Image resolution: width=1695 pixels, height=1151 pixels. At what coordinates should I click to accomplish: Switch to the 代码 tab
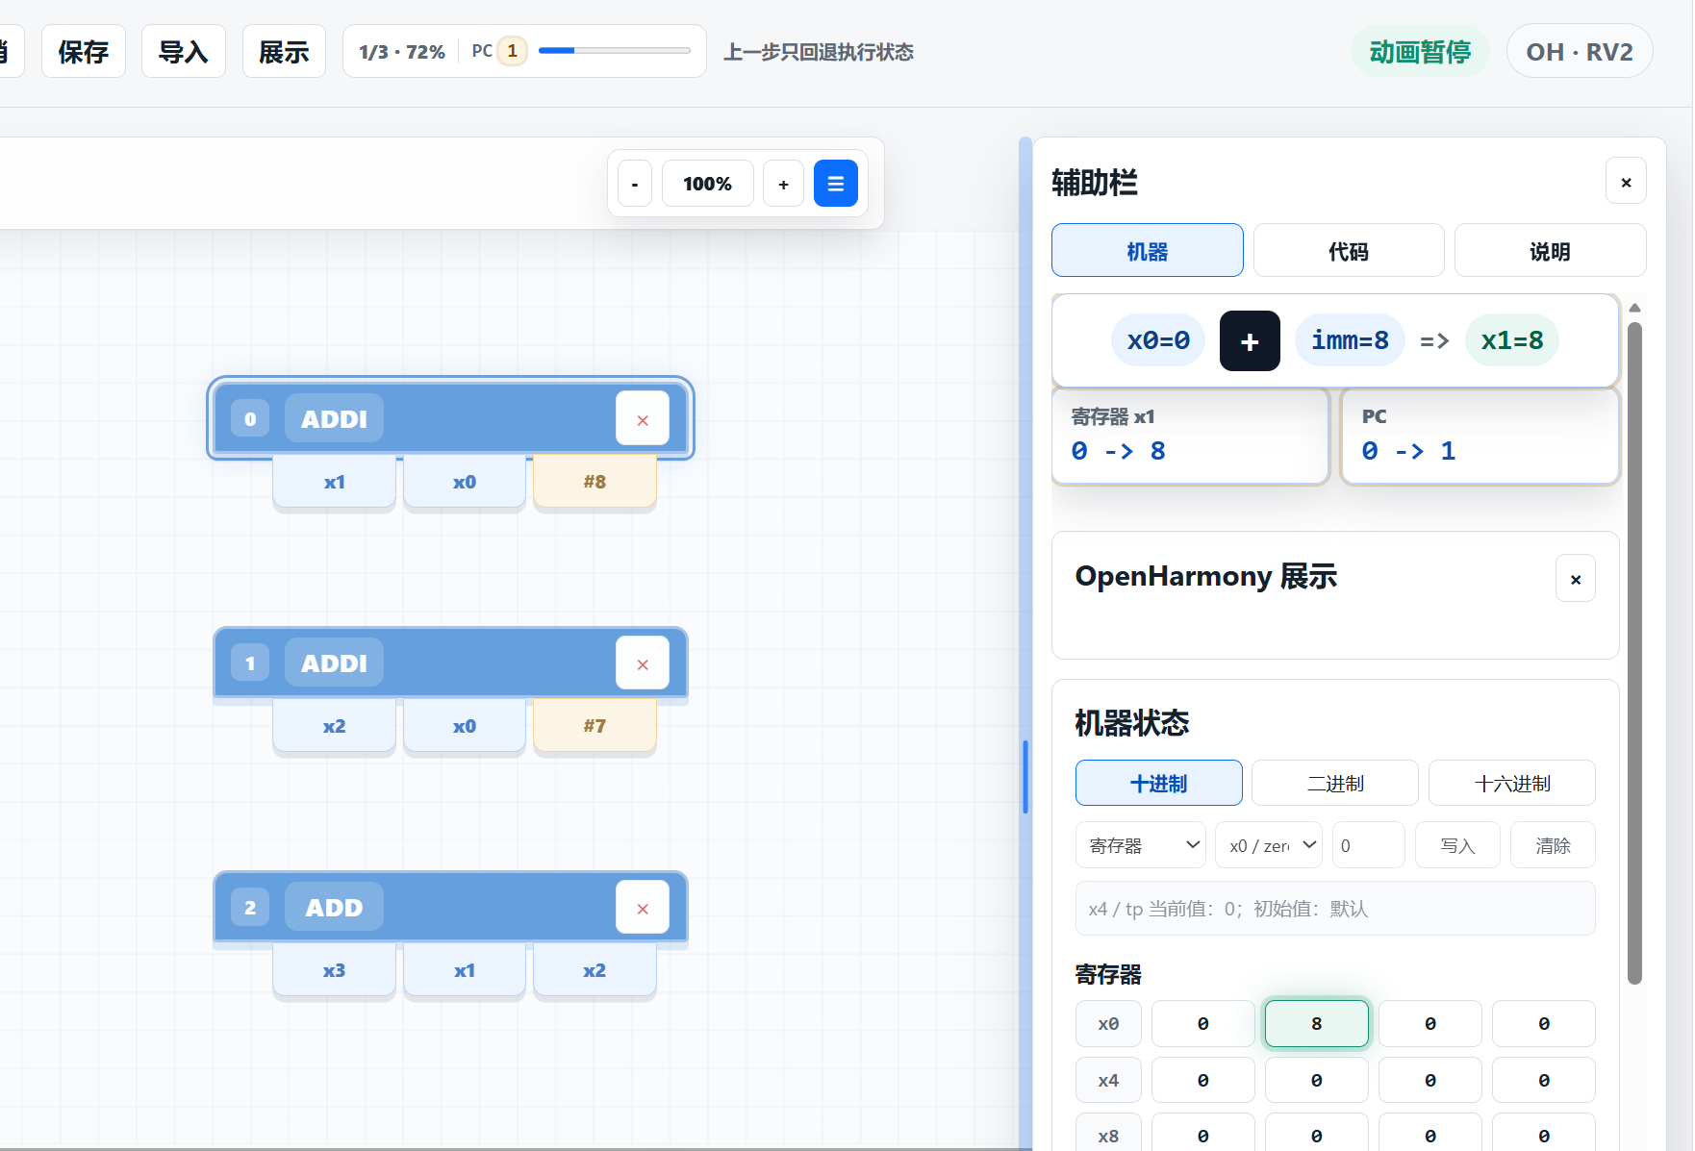point(1349,251)
